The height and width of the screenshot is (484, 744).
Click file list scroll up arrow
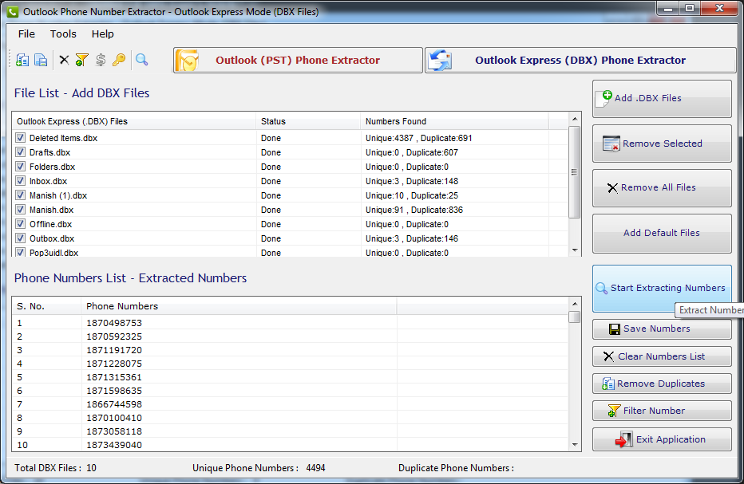(x=575, y=119)
